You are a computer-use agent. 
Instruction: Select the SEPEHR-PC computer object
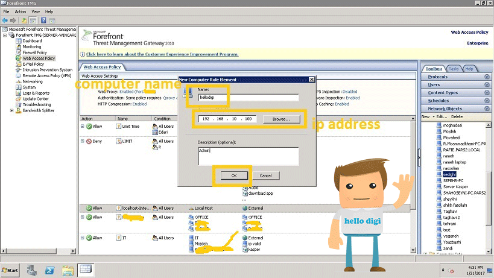(x=453, y=181)
